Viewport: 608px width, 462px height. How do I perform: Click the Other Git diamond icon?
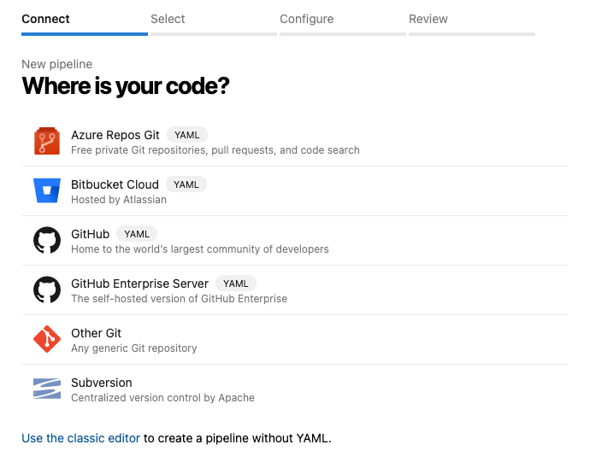point(47,339)
